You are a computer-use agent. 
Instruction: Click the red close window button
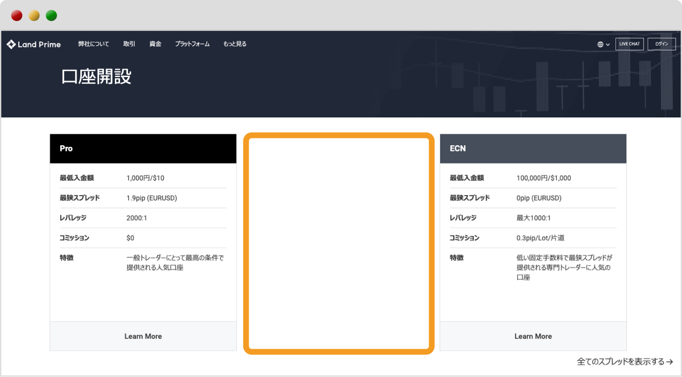(17, 16)
